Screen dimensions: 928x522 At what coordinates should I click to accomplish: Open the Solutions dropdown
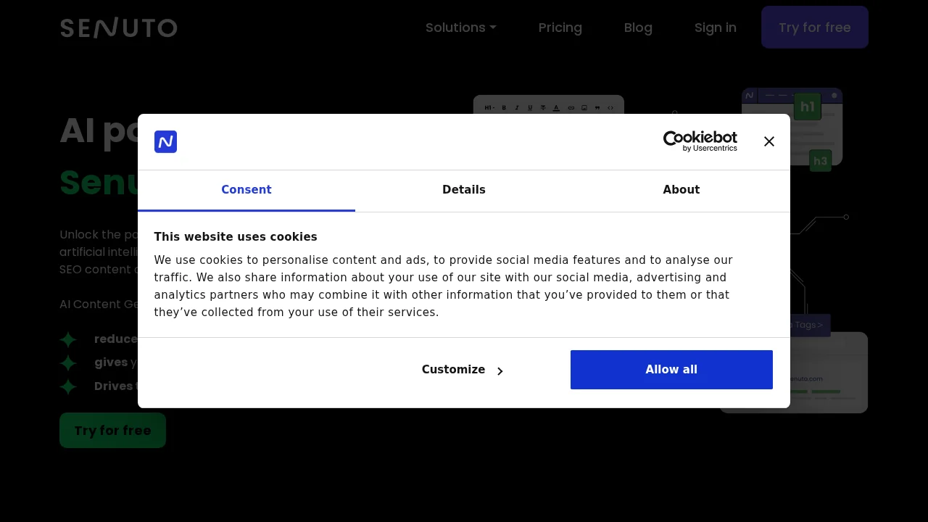point(460,28)
